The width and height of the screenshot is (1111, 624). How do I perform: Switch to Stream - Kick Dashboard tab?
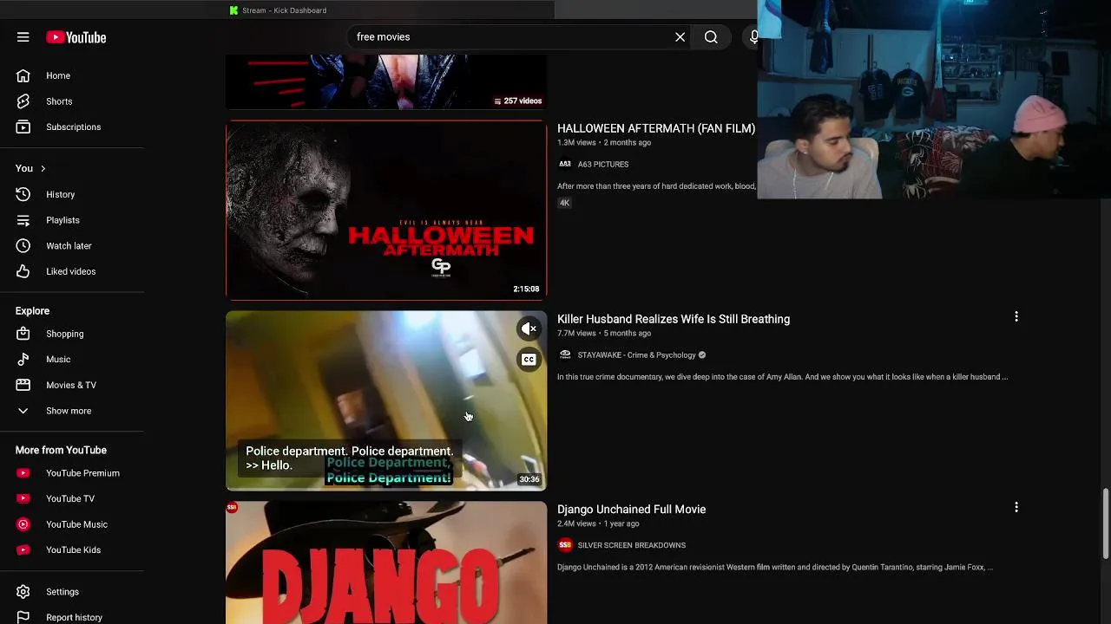click(278, 10)
